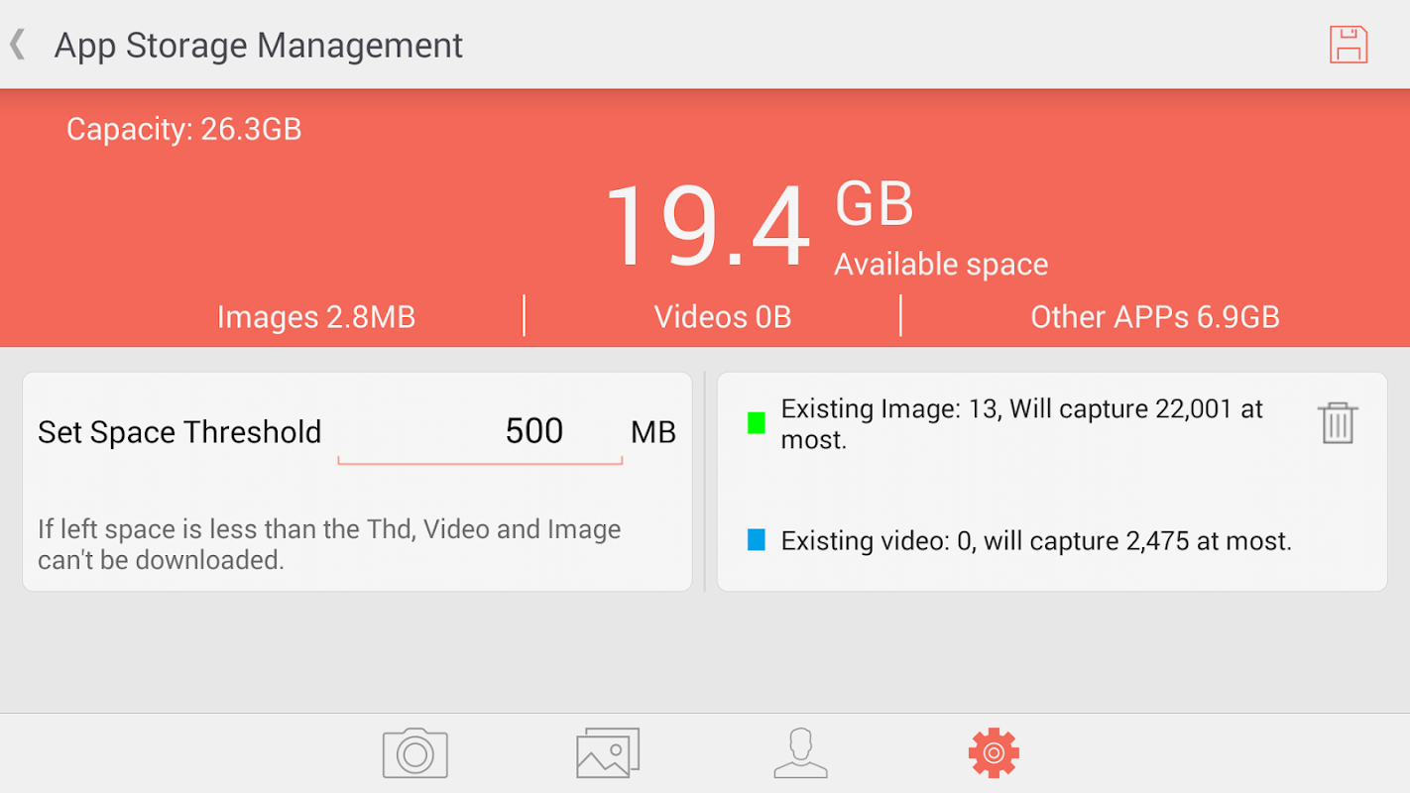Tap the threshold description note text
This screenshot has height=793, width=1410.
coord(329,544)
